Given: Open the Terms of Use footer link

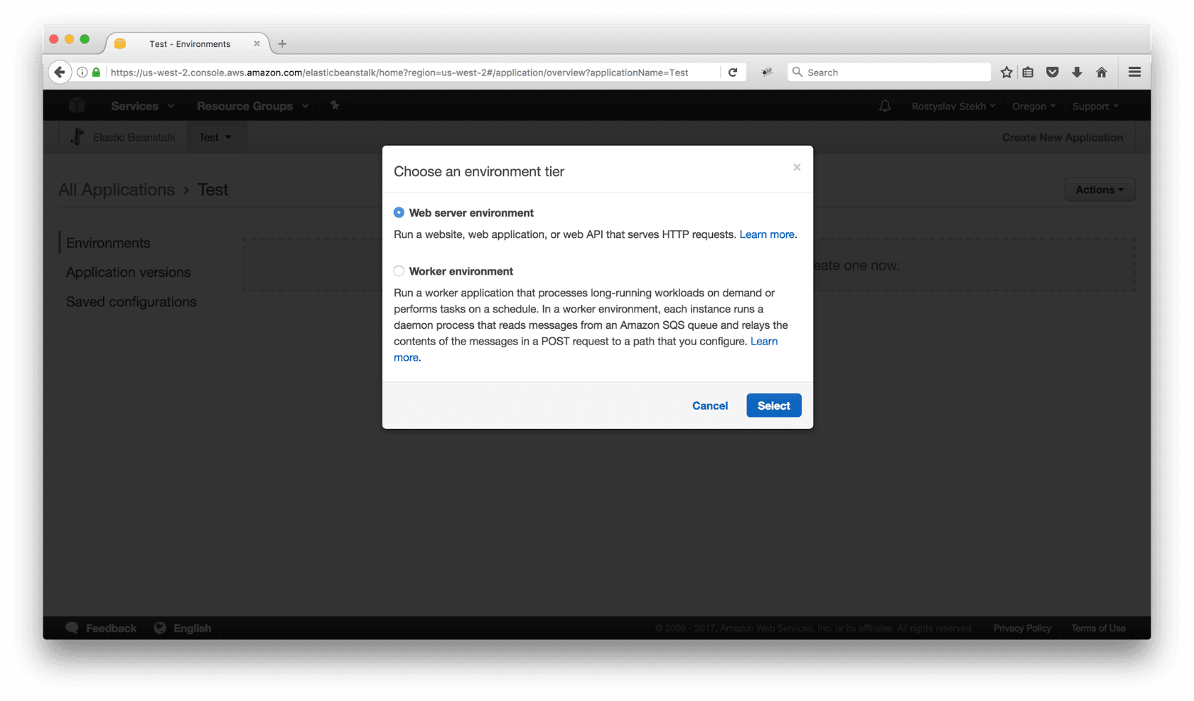Looking at the screenshot, I should click(1098, 628).
